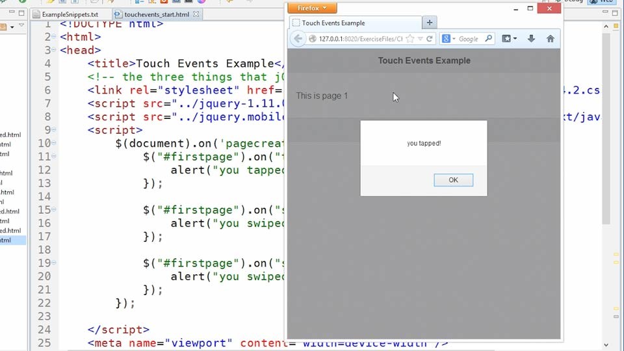Viewport: 624px width, 351px height.
Task: Click the stylesheet link code on line 6
Action: click(185, 90)
